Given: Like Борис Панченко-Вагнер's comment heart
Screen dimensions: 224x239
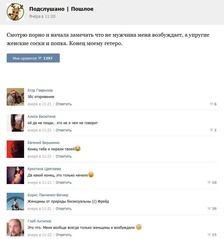Looking at the screenshot, I should point(209,208).
